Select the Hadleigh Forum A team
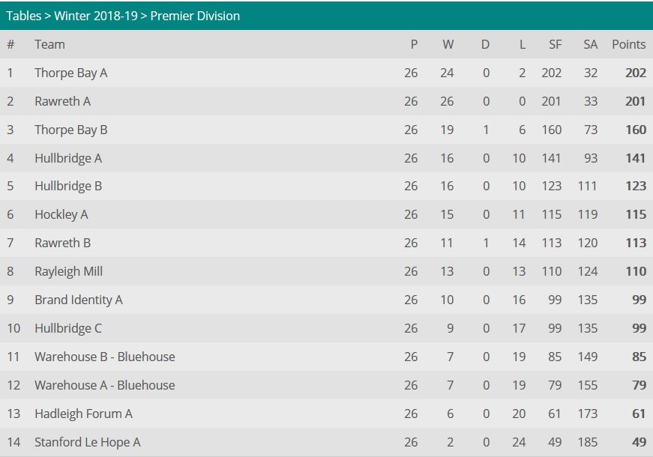 pos(83,414)
